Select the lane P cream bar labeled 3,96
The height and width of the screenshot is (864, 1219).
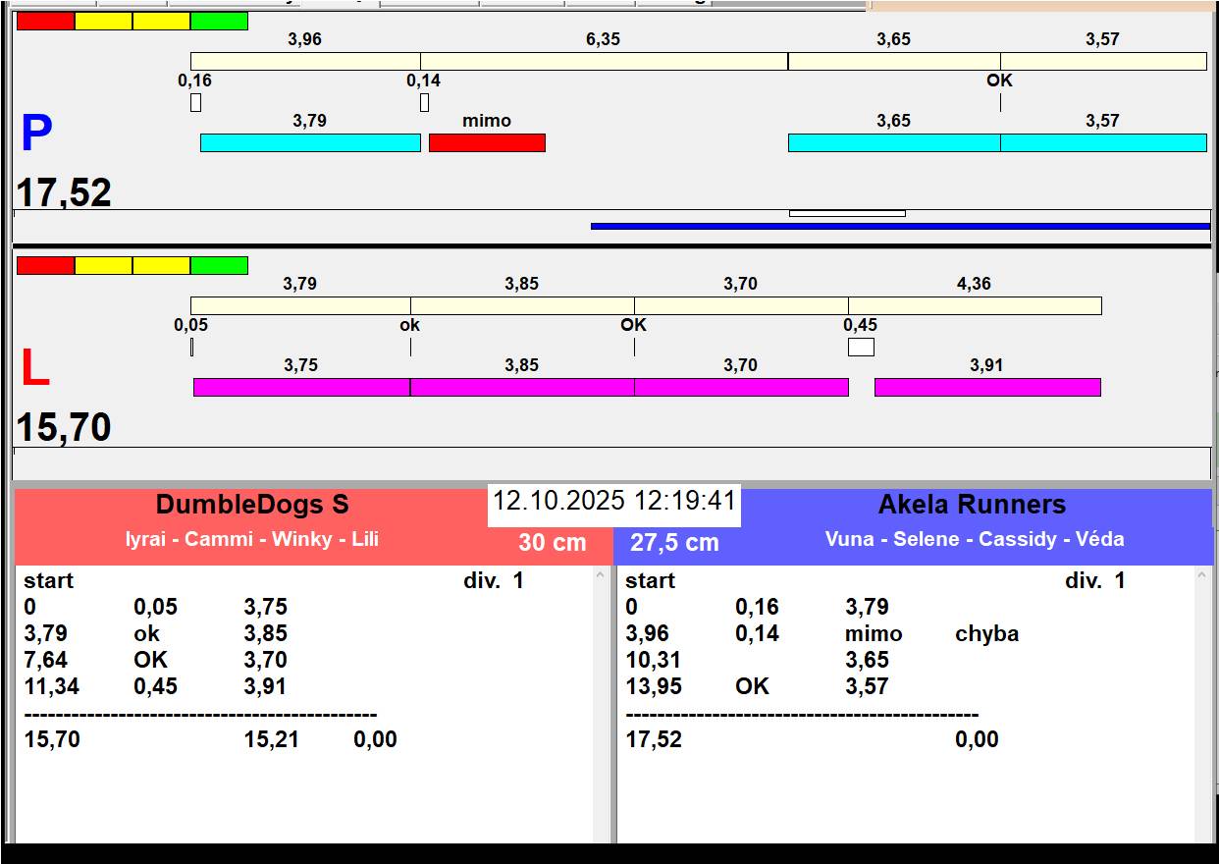pyautogui.click(x=305, y=61)
